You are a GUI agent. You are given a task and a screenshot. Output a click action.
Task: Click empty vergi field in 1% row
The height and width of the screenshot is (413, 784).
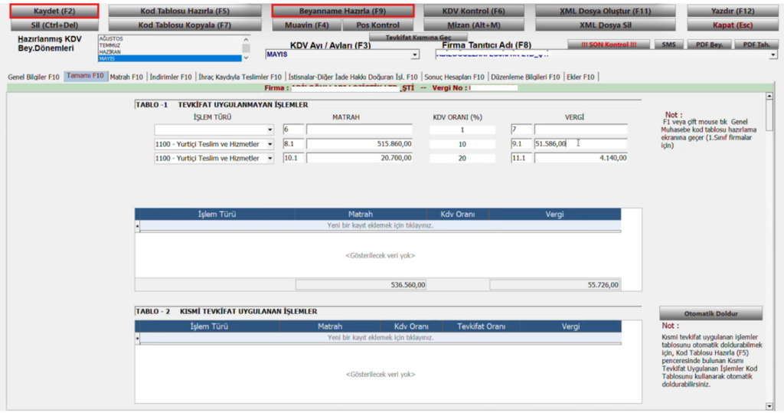coord(580,129)
